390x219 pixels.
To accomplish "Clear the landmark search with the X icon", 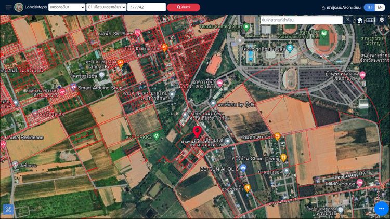I will pos(348,20).
